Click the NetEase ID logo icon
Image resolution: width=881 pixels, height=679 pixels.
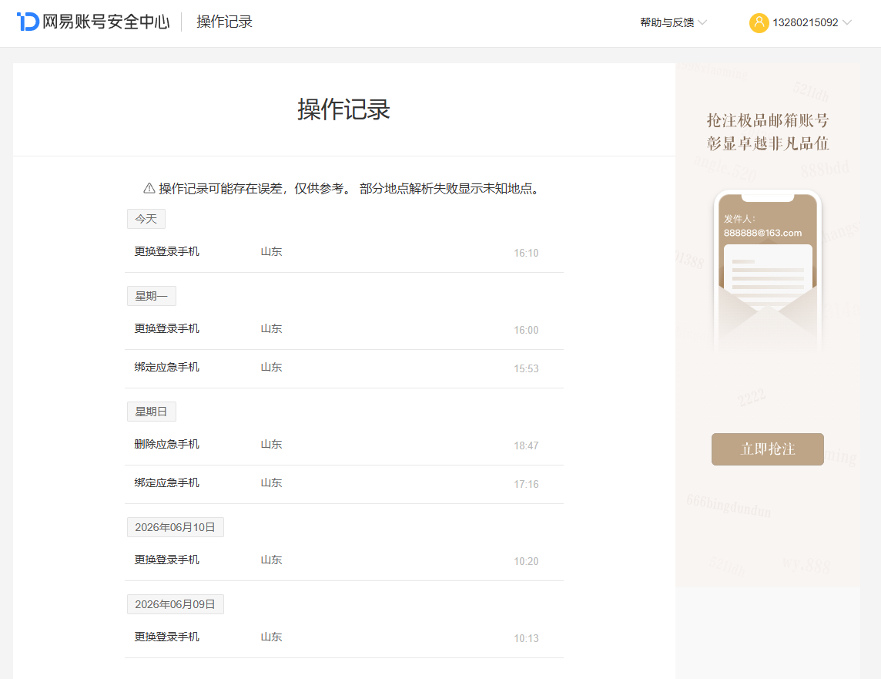pos(28,22)
